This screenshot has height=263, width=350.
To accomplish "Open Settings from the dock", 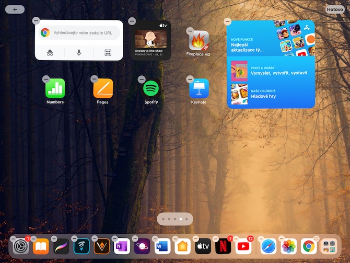I will click(21, 246).
